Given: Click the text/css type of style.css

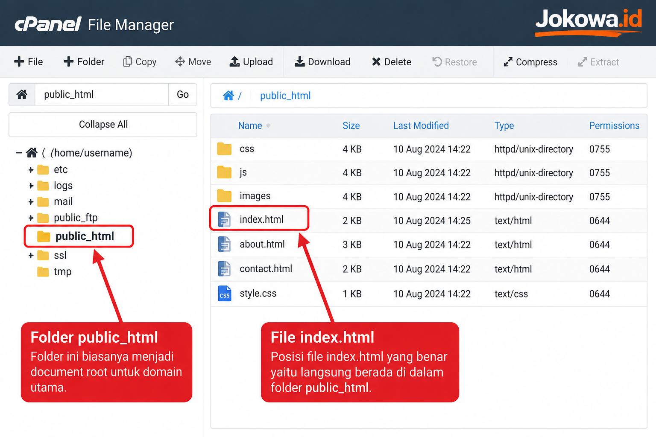Looking at the screenshot, I should coord(511,294).
